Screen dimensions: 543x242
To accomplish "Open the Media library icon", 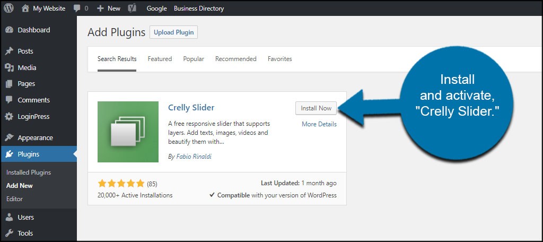I will [10, 67].
